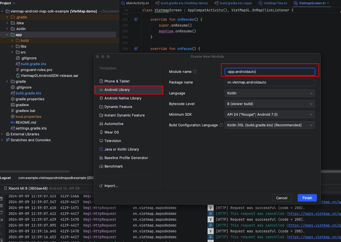Image resolution: width=341 pixels, height=242 pixels.
Task: Expand the build folder under app
Action: tap(12, 40)
